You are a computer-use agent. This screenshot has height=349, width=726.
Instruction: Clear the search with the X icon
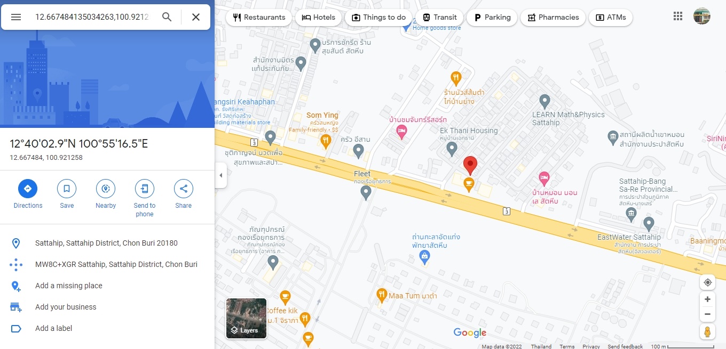[196, 17]
